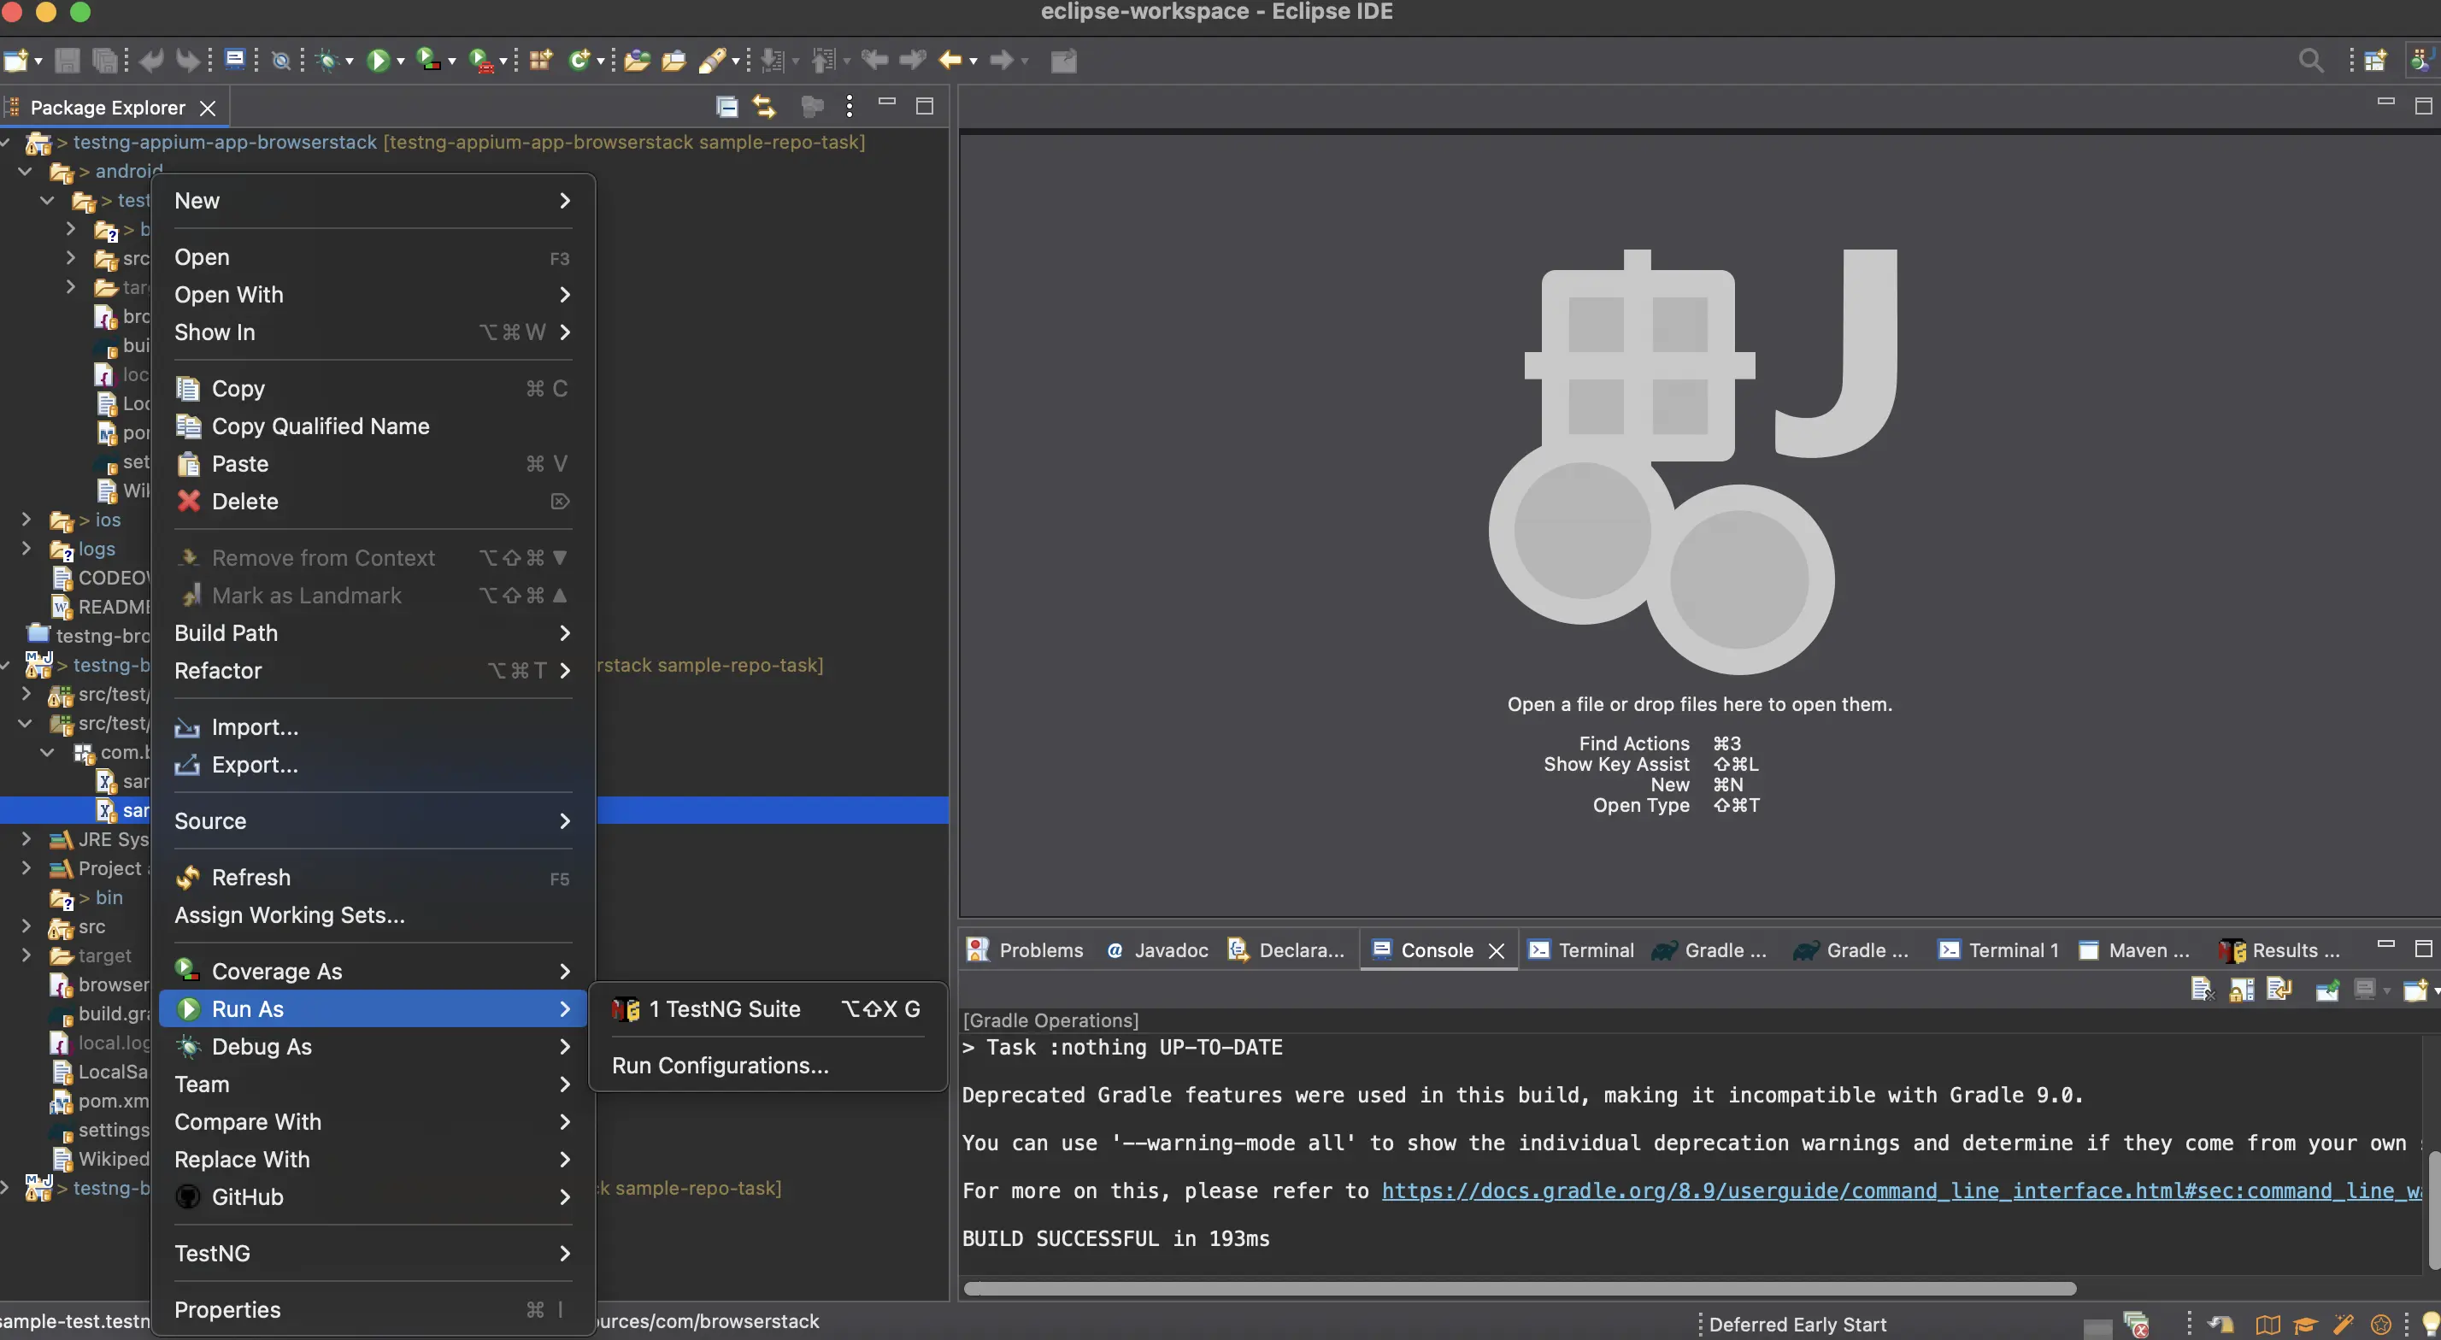2441x1340 pixels.
Task: Choose Debug As in the context menu
Action: [262, 1046]
